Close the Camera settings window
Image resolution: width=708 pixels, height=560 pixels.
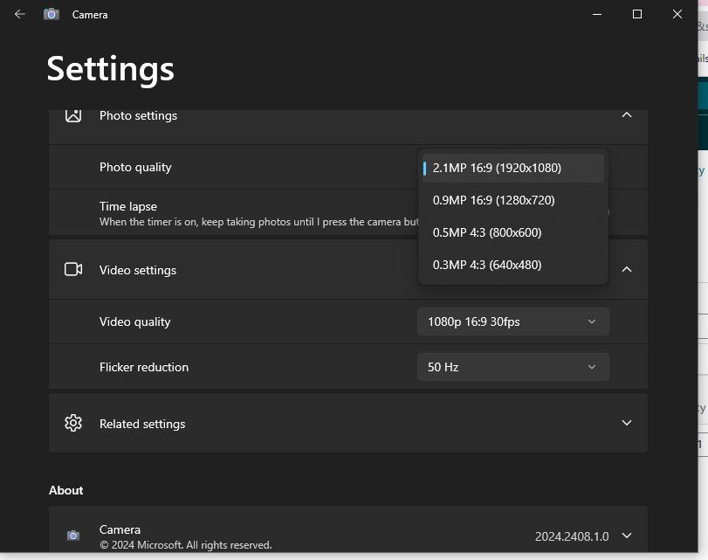[677, 14]
